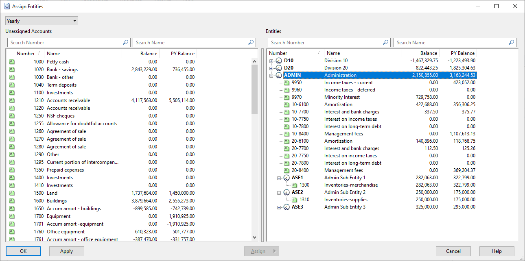Click the magnifier in Unassigned Accounts Search Number
The height and width of the screenshot is (261, 525).
click(126, 42)
